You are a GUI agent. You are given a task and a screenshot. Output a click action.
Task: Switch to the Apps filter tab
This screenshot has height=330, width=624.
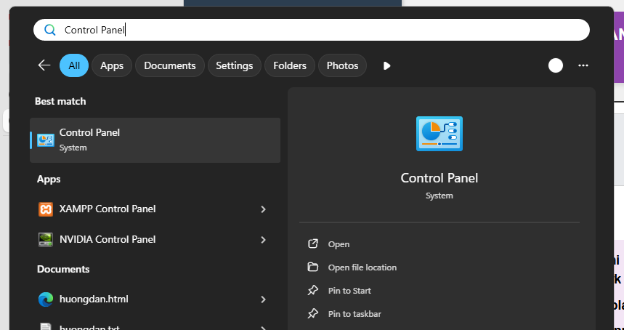pyautogui.click(x=112, y=65)
